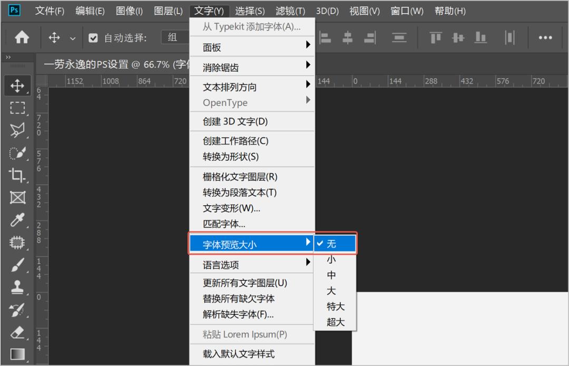Select the Clone Stamp tool

click(x=17, y=287)
